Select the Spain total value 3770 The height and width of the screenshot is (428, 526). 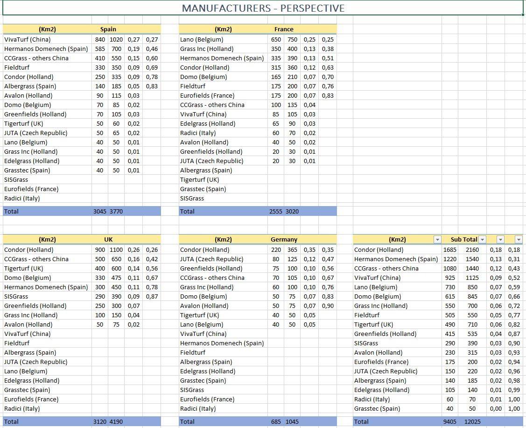click(x=116, y=211)
